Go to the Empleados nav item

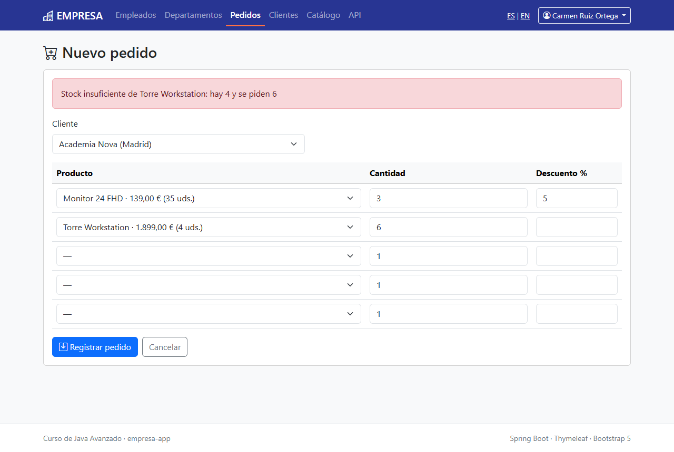click(136, 15)
